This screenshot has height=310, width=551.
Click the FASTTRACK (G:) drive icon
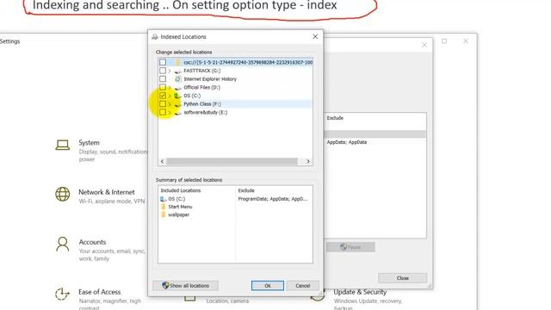178,71
